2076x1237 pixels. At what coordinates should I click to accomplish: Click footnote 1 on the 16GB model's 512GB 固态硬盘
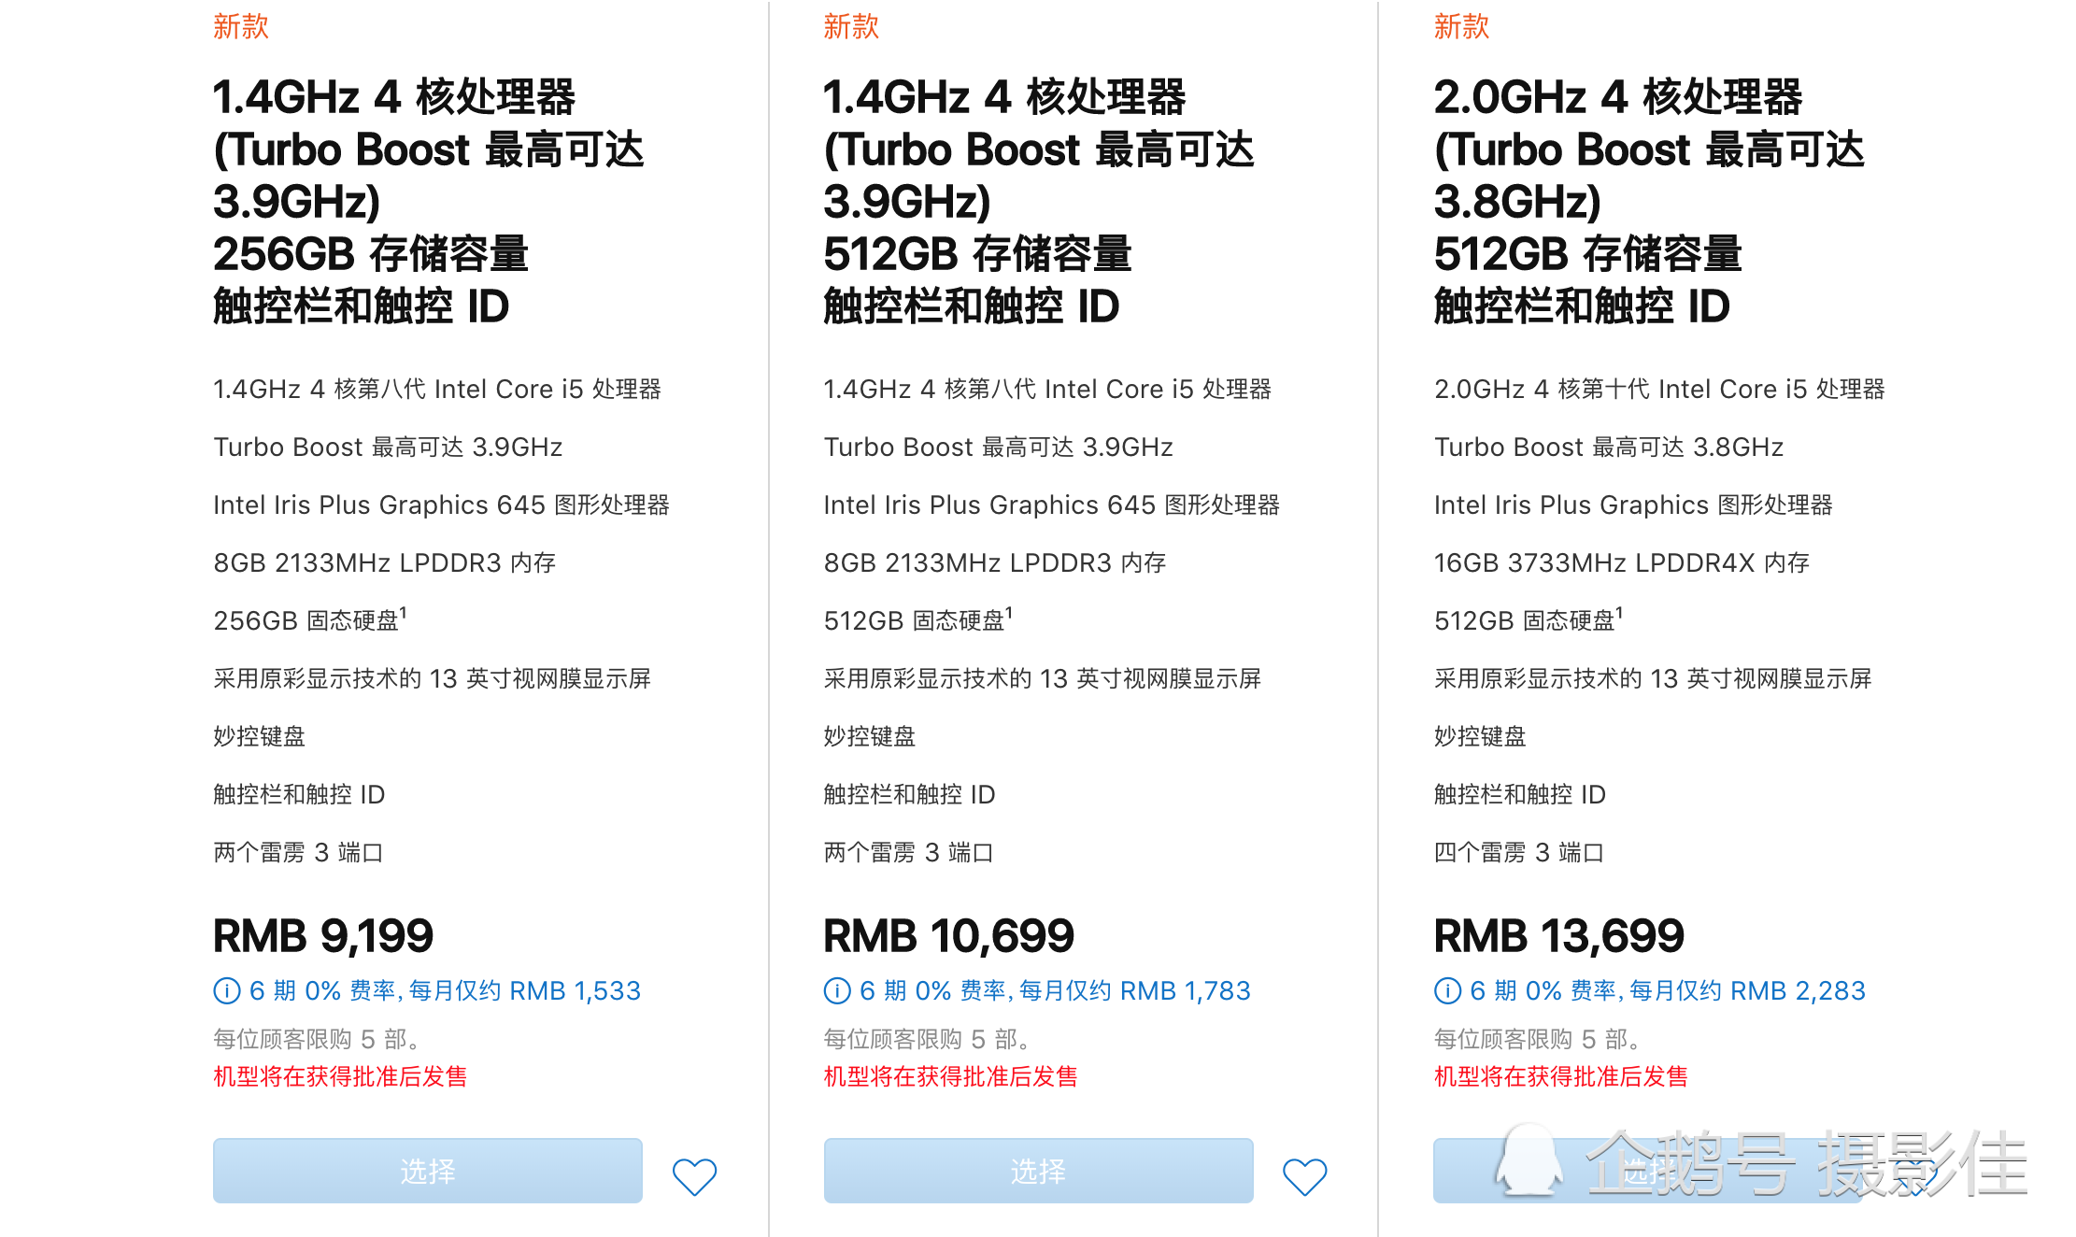point(1619,612)
